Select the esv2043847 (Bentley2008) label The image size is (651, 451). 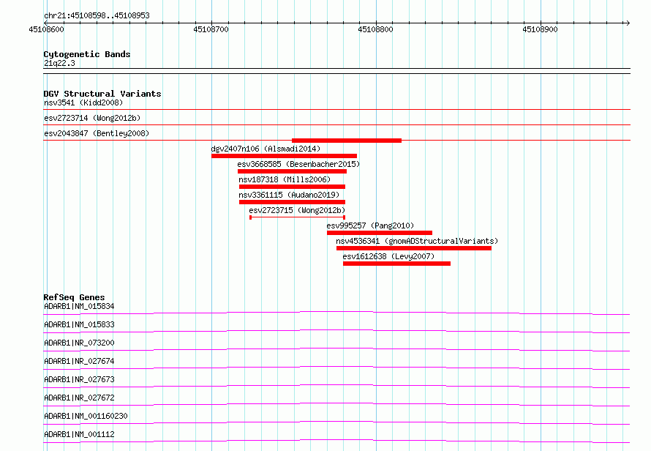tap(97, 133)
